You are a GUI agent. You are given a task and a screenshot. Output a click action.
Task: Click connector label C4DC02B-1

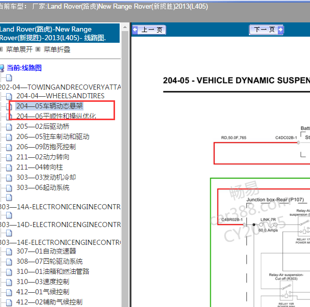click(286, 137)
